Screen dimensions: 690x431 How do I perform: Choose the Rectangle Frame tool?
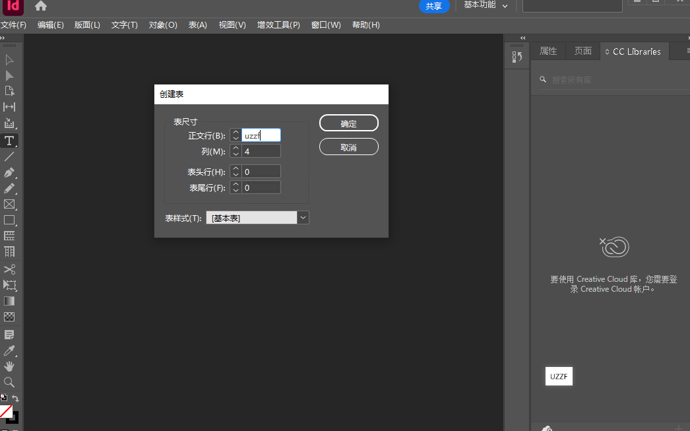(x=9, y=204)
